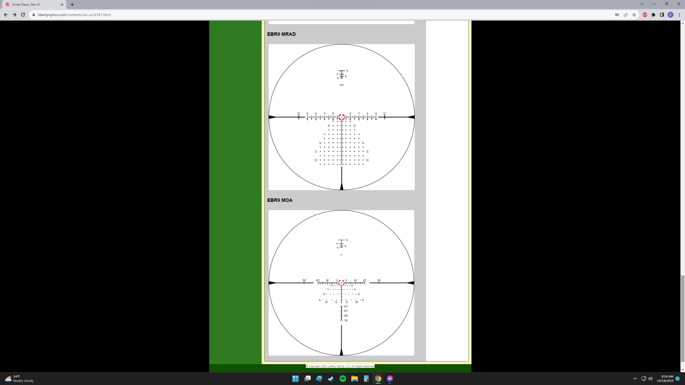
Task: Click the page vertical scrollbar thumb
Action: pos(682,319)
